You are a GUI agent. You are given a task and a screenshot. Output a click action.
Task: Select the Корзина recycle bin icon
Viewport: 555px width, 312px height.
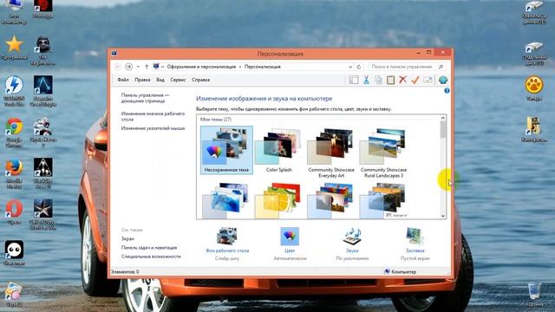point(534,295)
